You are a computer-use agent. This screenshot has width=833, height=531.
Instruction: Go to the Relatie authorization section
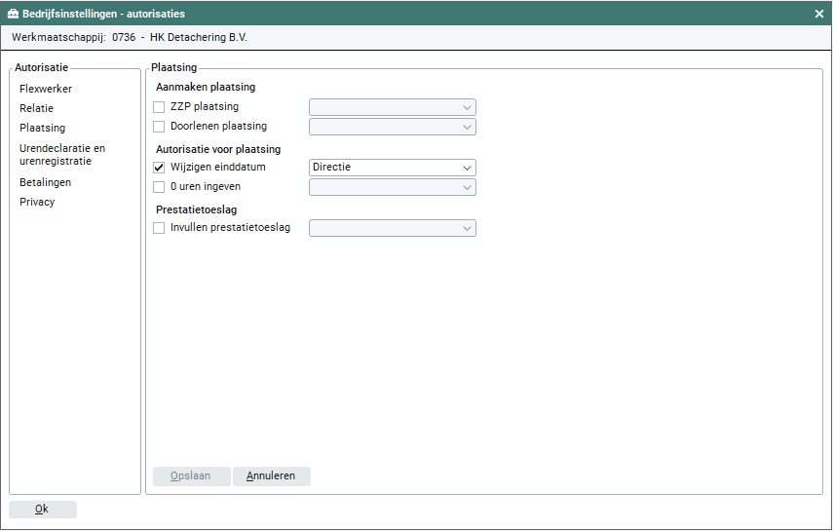(x=36, y=108)
